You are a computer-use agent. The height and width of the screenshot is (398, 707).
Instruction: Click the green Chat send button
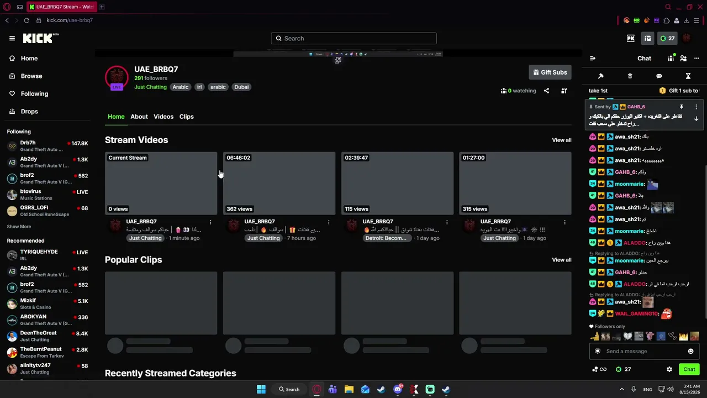tap(689, 369)
